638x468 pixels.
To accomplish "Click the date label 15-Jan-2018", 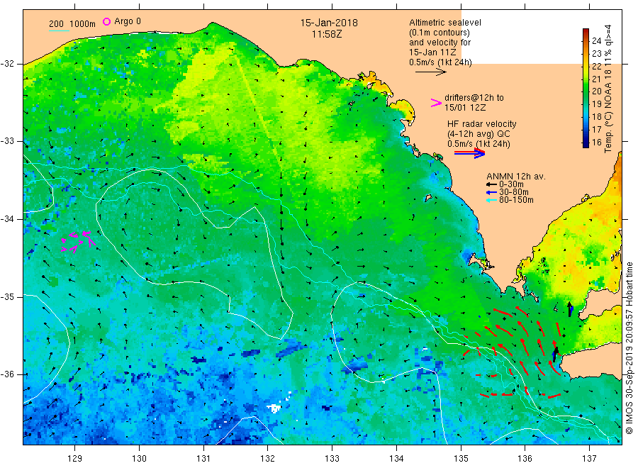I will (329, 23).
